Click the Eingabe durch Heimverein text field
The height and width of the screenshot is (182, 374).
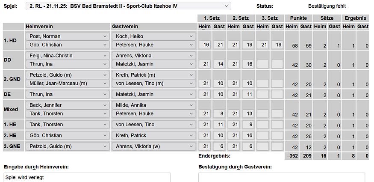pos(87,177)
